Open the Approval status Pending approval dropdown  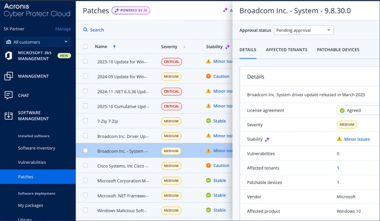click(303, 30)
